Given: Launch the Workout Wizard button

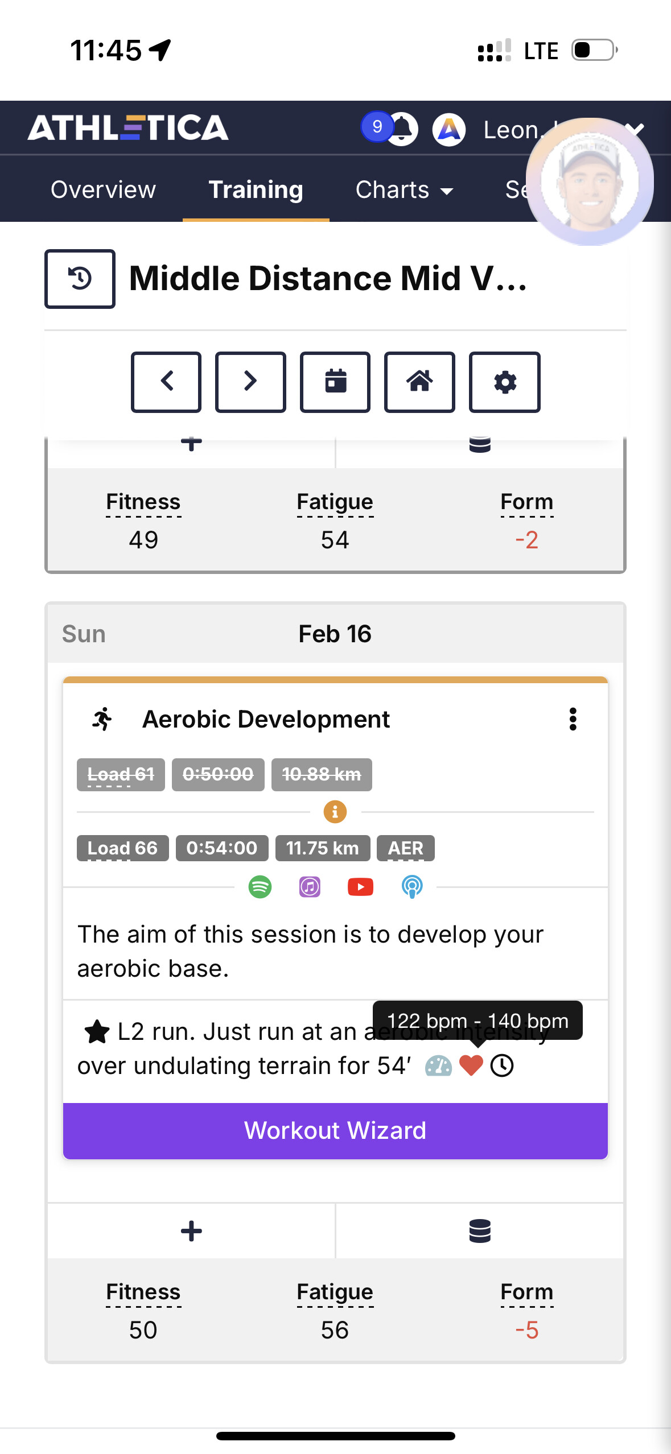Looking at the screenshot, I should point(335,1130).
